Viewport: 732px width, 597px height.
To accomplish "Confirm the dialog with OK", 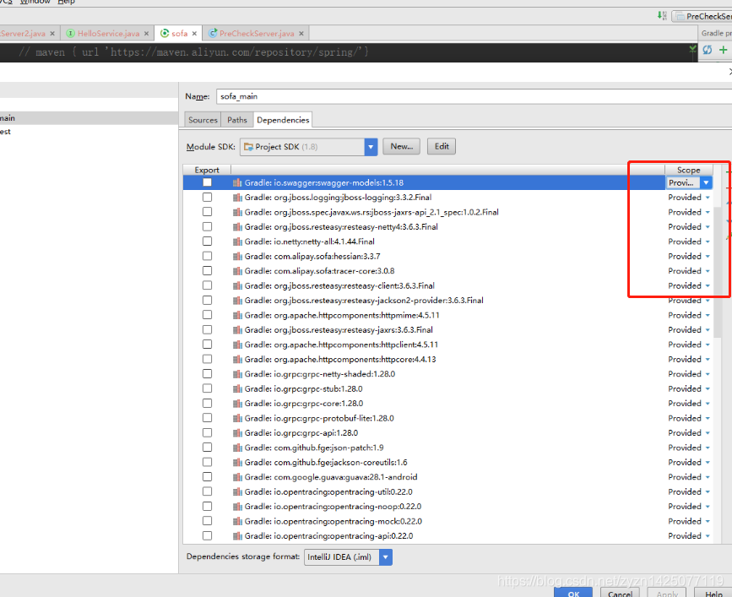I will [573, 594].
